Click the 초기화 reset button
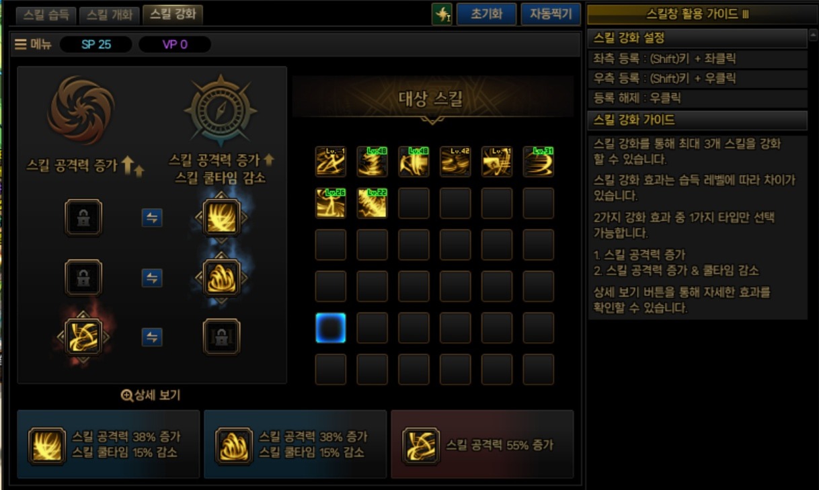Image resolution: width=819 pixels, height=490 pixels. (x=486, y=14)
